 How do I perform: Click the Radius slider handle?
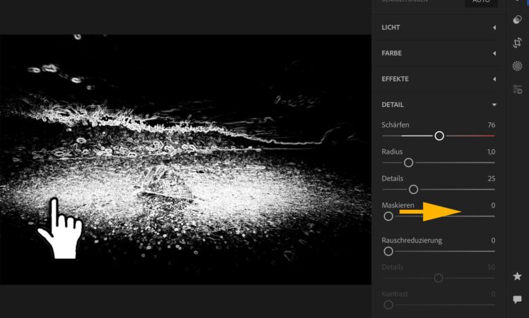pos(408,162)
